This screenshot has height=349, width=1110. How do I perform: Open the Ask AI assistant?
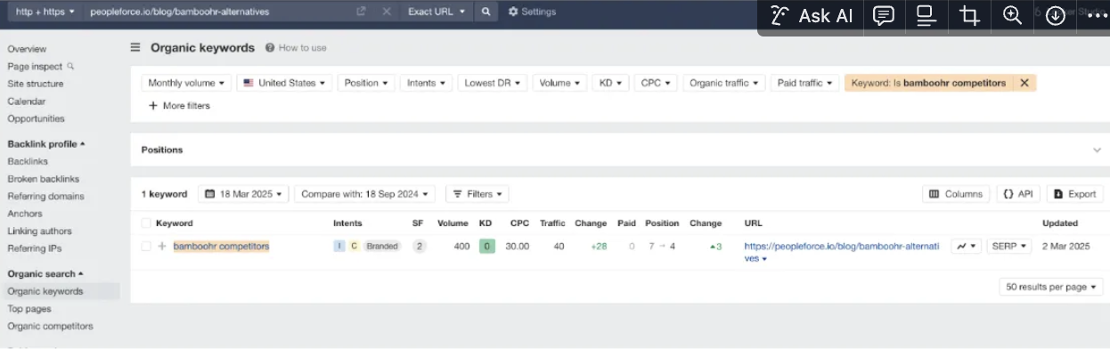(x=812, y=15)
